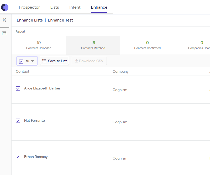Click Cognism company for Nat Ferrante
The image size is (210, 175).
click(x=120, y=122)
